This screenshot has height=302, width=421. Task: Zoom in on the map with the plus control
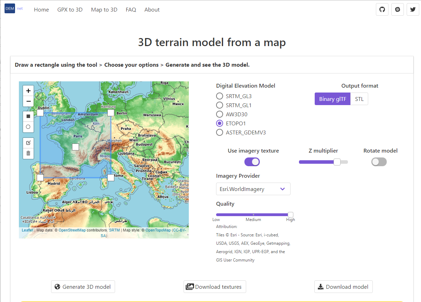pos(28,90)
